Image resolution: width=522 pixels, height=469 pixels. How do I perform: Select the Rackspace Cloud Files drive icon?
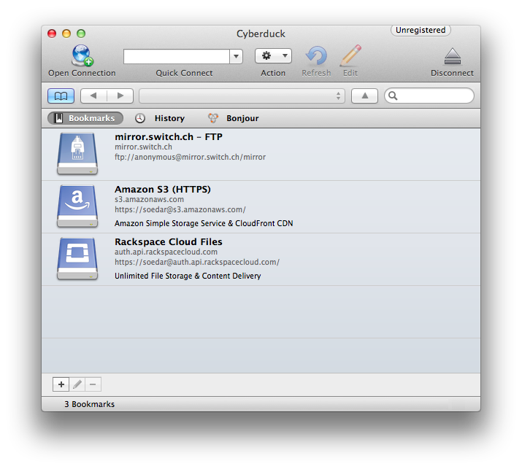(x=77, y=258)
